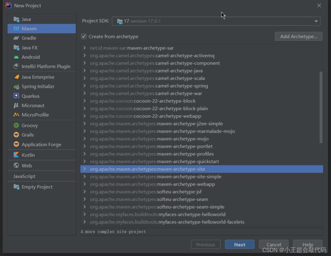Click the Add Archetype button
This screenshot has width=331, height=256.
pyautogui.click(x=298, y=36)
